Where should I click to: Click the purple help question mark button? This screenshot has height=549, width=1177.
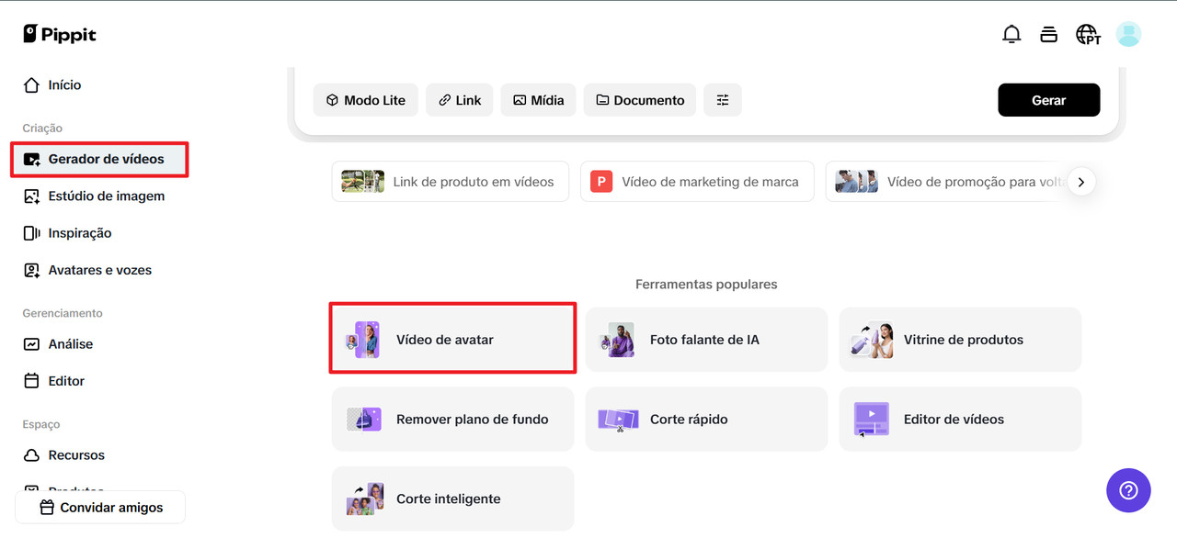click(x=1127, y=490)
